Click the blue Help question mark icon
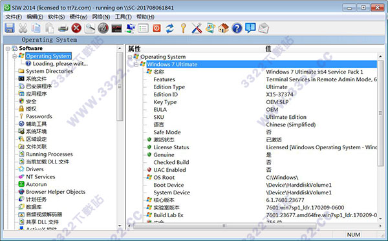Image resolution: width=388 pixels, height=241 pixels. [x=237, y=28]
